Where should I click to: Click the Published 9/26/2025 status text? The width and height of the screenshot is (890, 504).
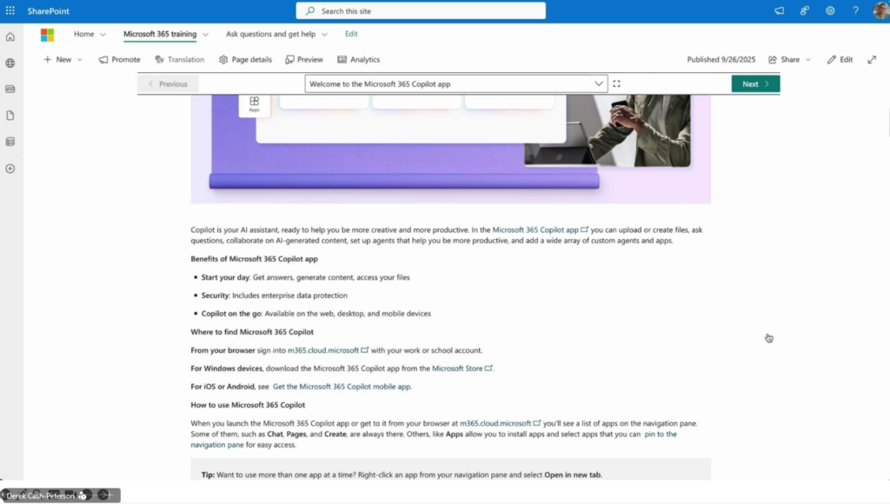pos(721,59)
